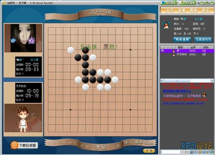215x155 pixels.
Task: Click the 购买道具 buy items button
Action: tap(182, 40)
